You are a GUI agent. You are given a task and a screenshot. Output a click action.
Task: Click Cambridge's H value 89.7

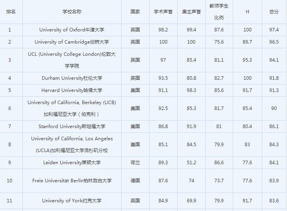coord(247,42)
